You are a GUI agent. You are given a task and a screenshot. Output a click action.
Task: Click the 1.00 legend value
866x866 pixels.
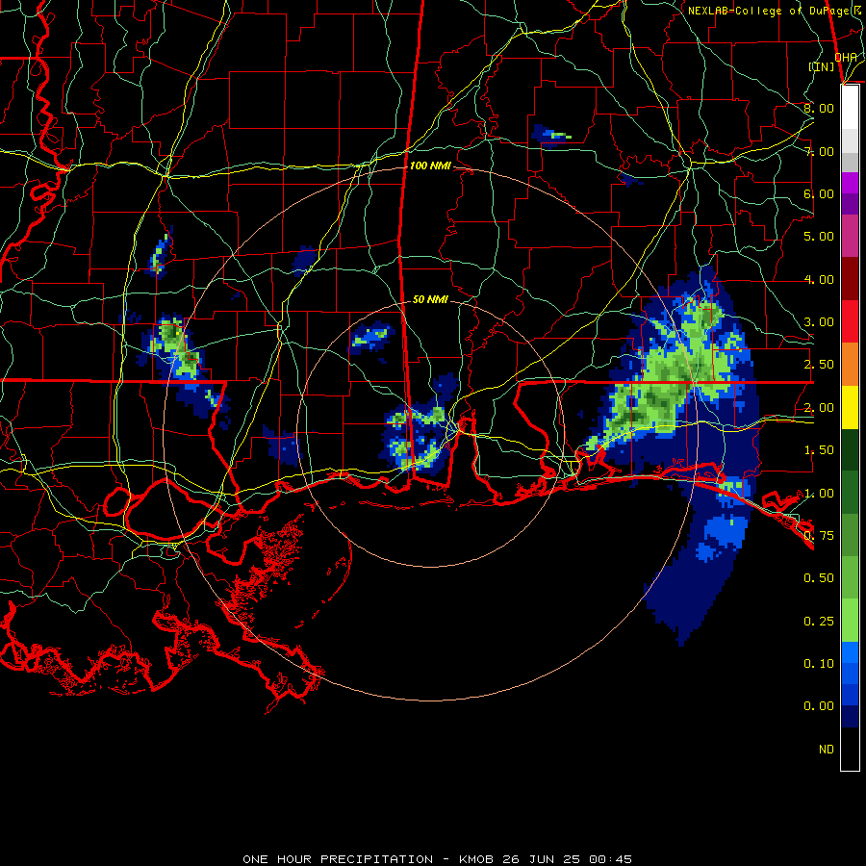pos(819,494)
